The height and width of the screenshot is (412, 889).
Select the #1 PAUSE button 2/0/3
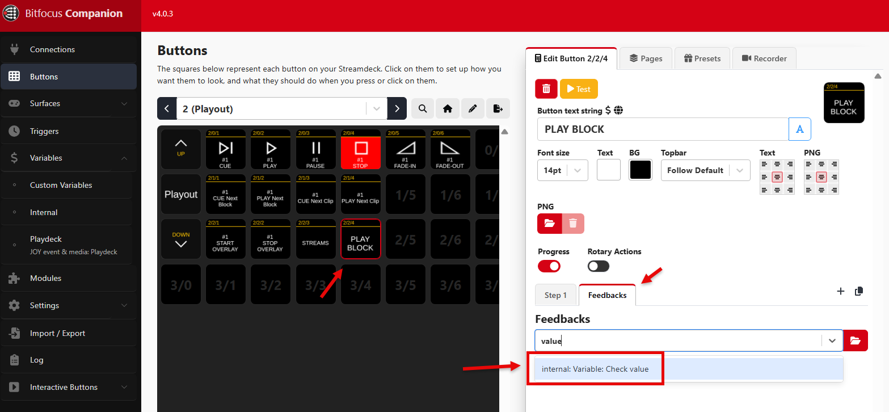(315, 149)
